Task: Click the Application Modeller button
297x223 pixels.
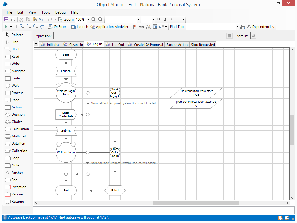Action: click(x=109, y=27)
